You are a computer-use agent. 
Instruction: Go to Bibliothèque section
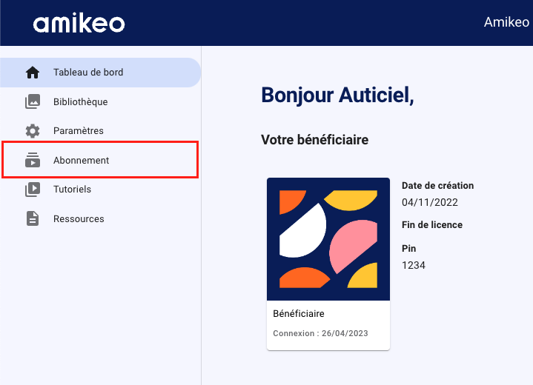[100, 101]
